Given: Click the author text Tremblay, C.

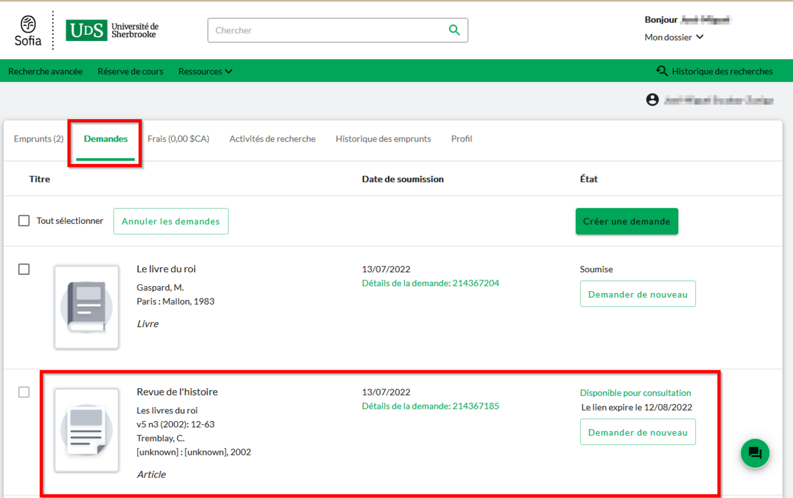Looking at the screenshot, I should pyautogui.click(x=160, y=438).
